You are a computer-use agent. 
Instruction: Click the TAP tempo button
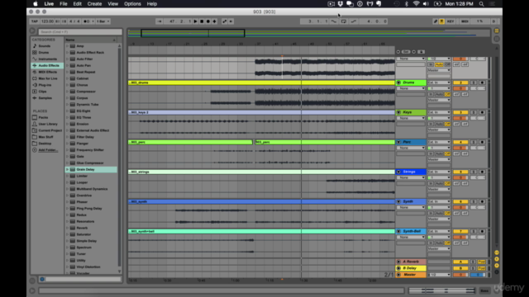coord(35,21)
